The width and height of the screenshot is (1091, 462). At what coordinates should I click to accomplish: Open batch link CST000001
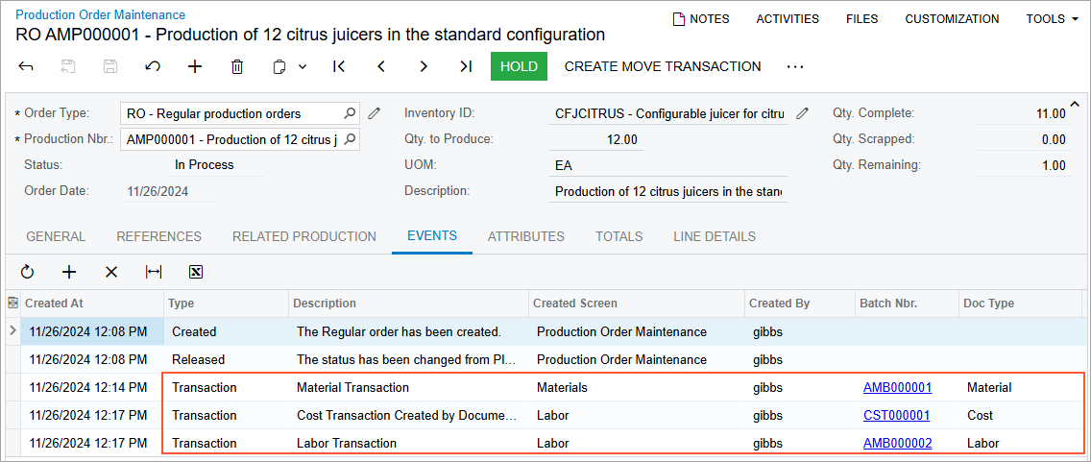[896, 416]
